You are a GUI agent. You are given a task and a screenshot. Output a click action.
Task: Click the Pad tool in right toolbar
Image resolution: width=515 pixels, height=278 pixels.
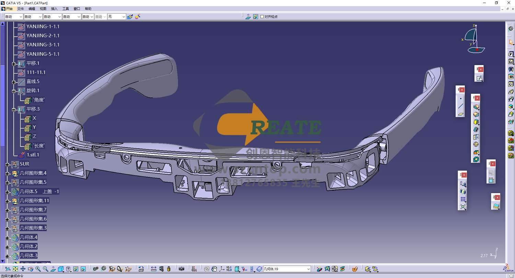pos(511,54)
